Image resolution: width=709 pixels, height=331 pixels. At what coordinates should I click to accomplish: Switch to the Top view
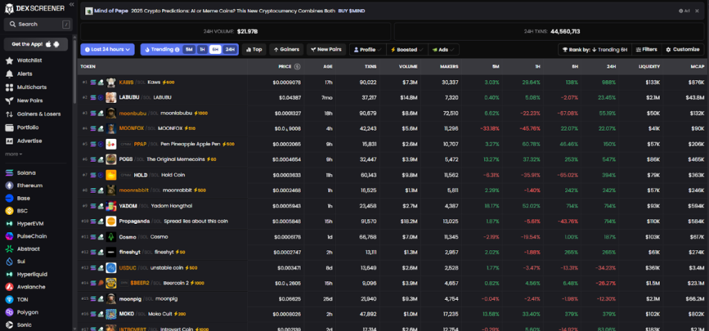click(253, 50)
